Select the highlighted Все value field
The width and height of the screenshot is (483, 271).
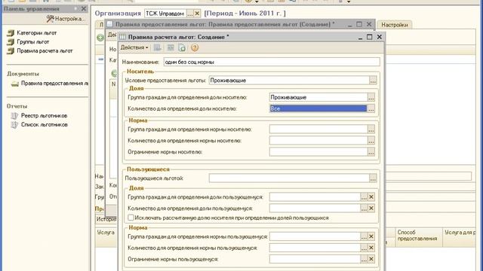[318, 108]
